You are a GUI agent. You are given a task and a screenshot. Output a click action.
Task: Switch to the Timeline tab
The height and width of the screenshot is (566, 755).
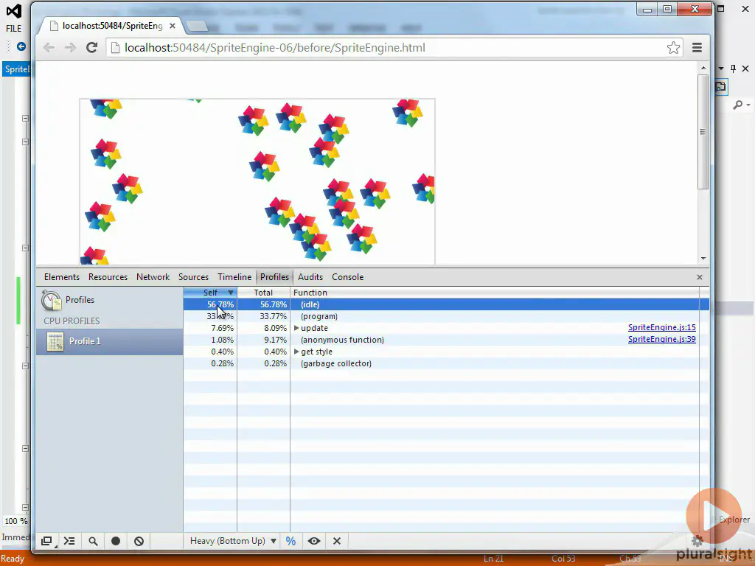(x=234, y=277)
